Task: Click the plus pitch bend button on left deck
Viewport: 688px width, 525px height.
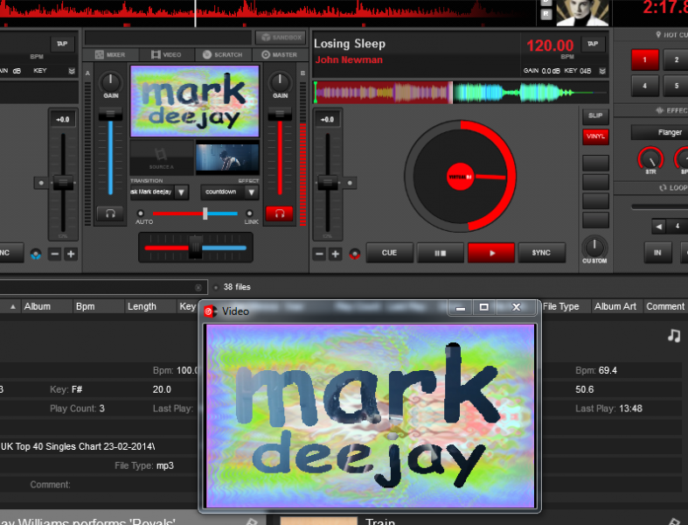Action: [x=71, y=254]
